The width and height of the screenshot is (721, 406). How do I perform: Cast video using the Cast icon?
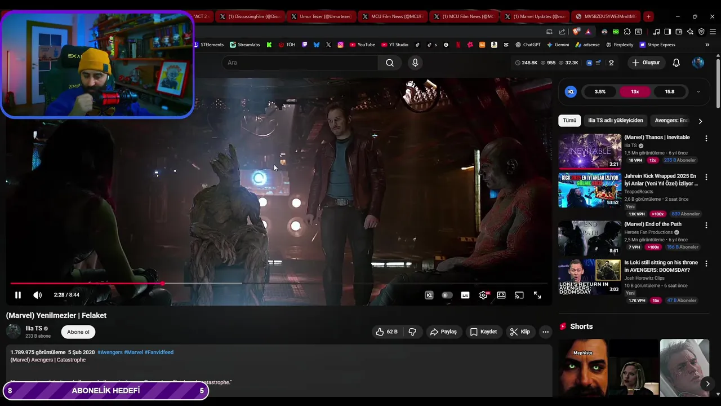pyautogui.click(x=519, y=295)
